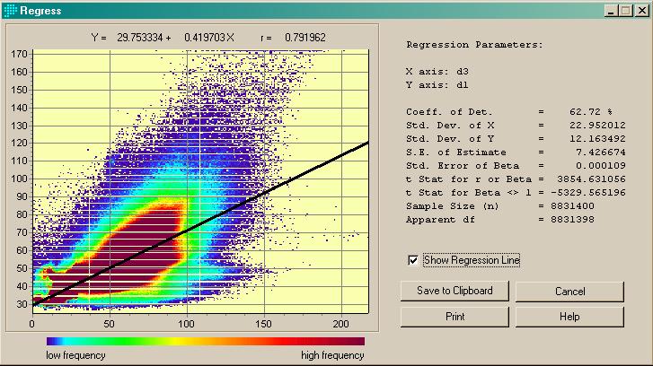Click the X axis tick label 150
653x366 pixels.
263,324
